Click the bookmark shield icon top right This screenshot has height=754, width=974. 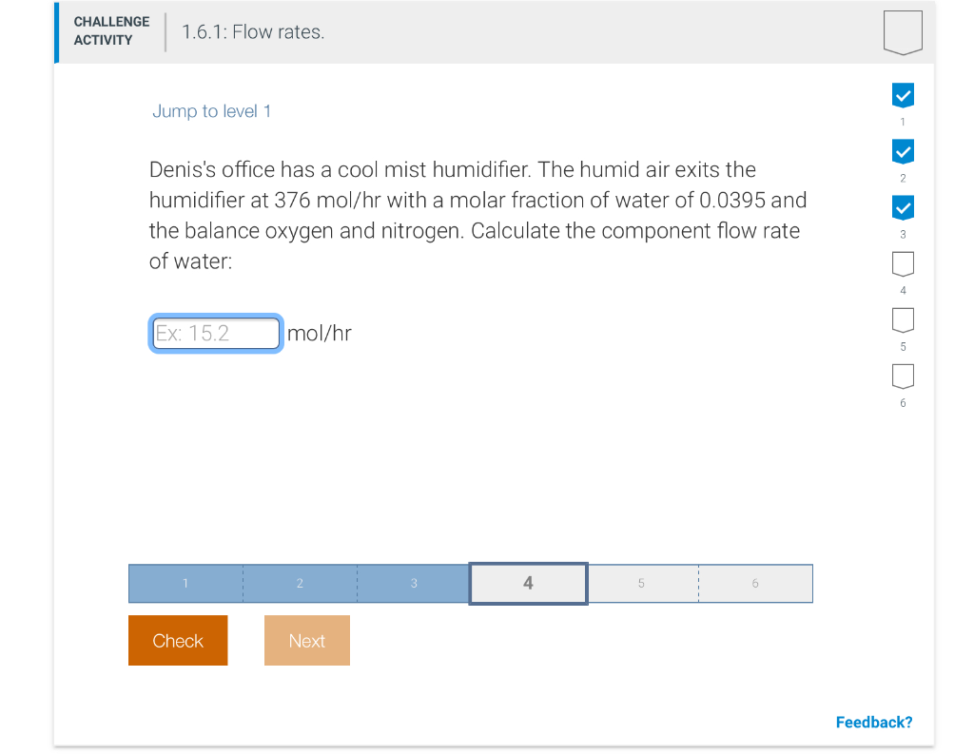(x=902, y=31)
